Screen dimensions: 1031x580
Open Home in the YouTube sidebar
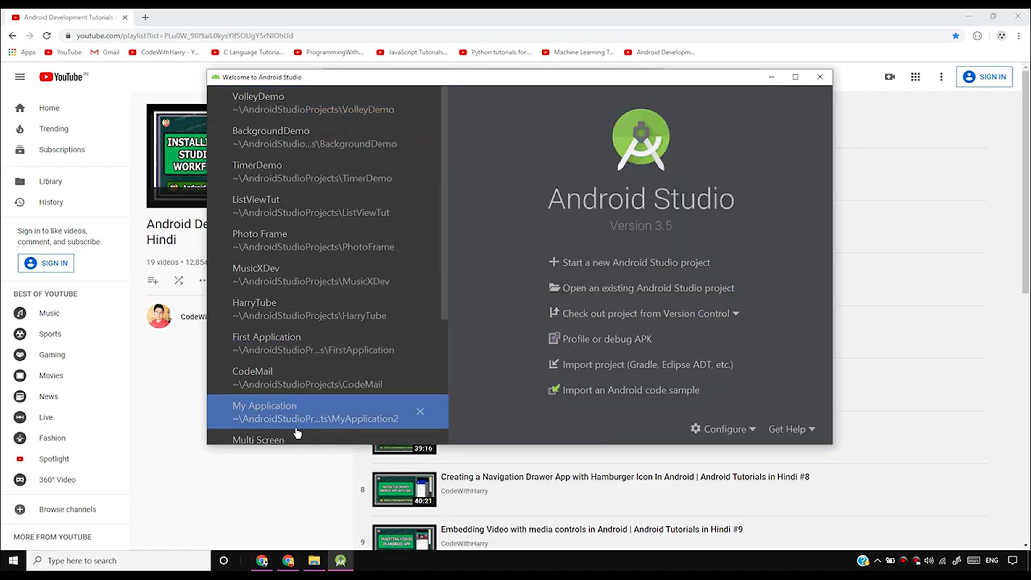[x=49, y=108]
